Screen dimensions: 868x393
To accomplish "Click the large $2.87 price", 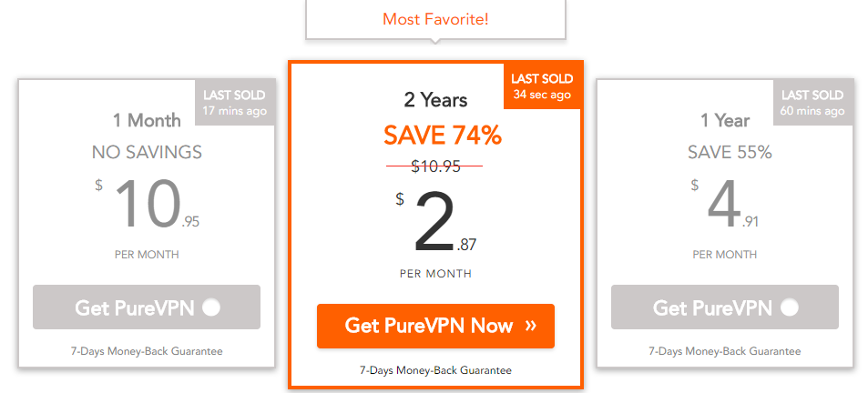I will 435,222.
